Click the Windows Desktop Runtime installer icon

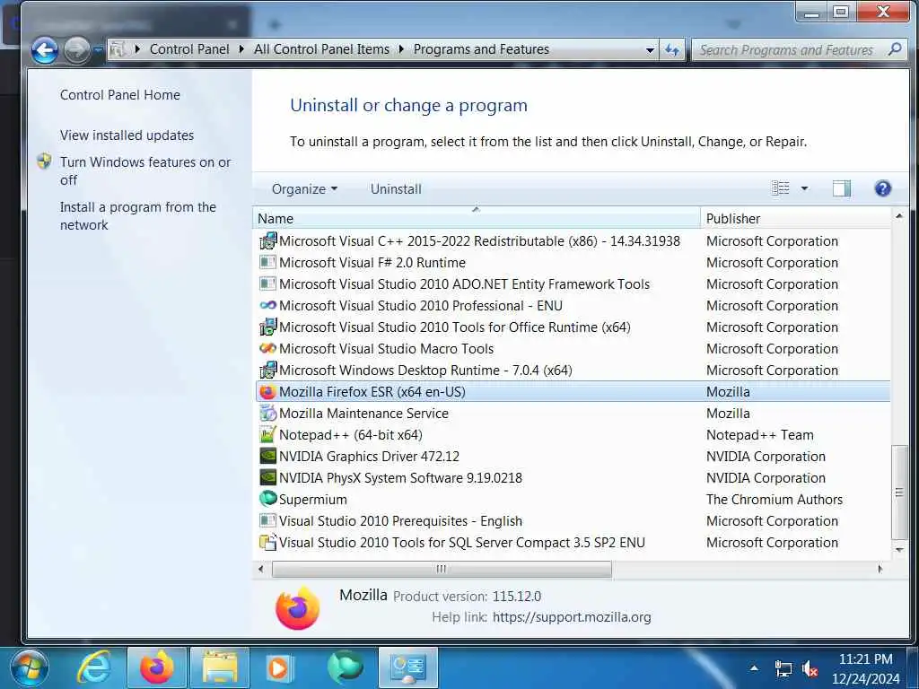(x=267, y=370)
